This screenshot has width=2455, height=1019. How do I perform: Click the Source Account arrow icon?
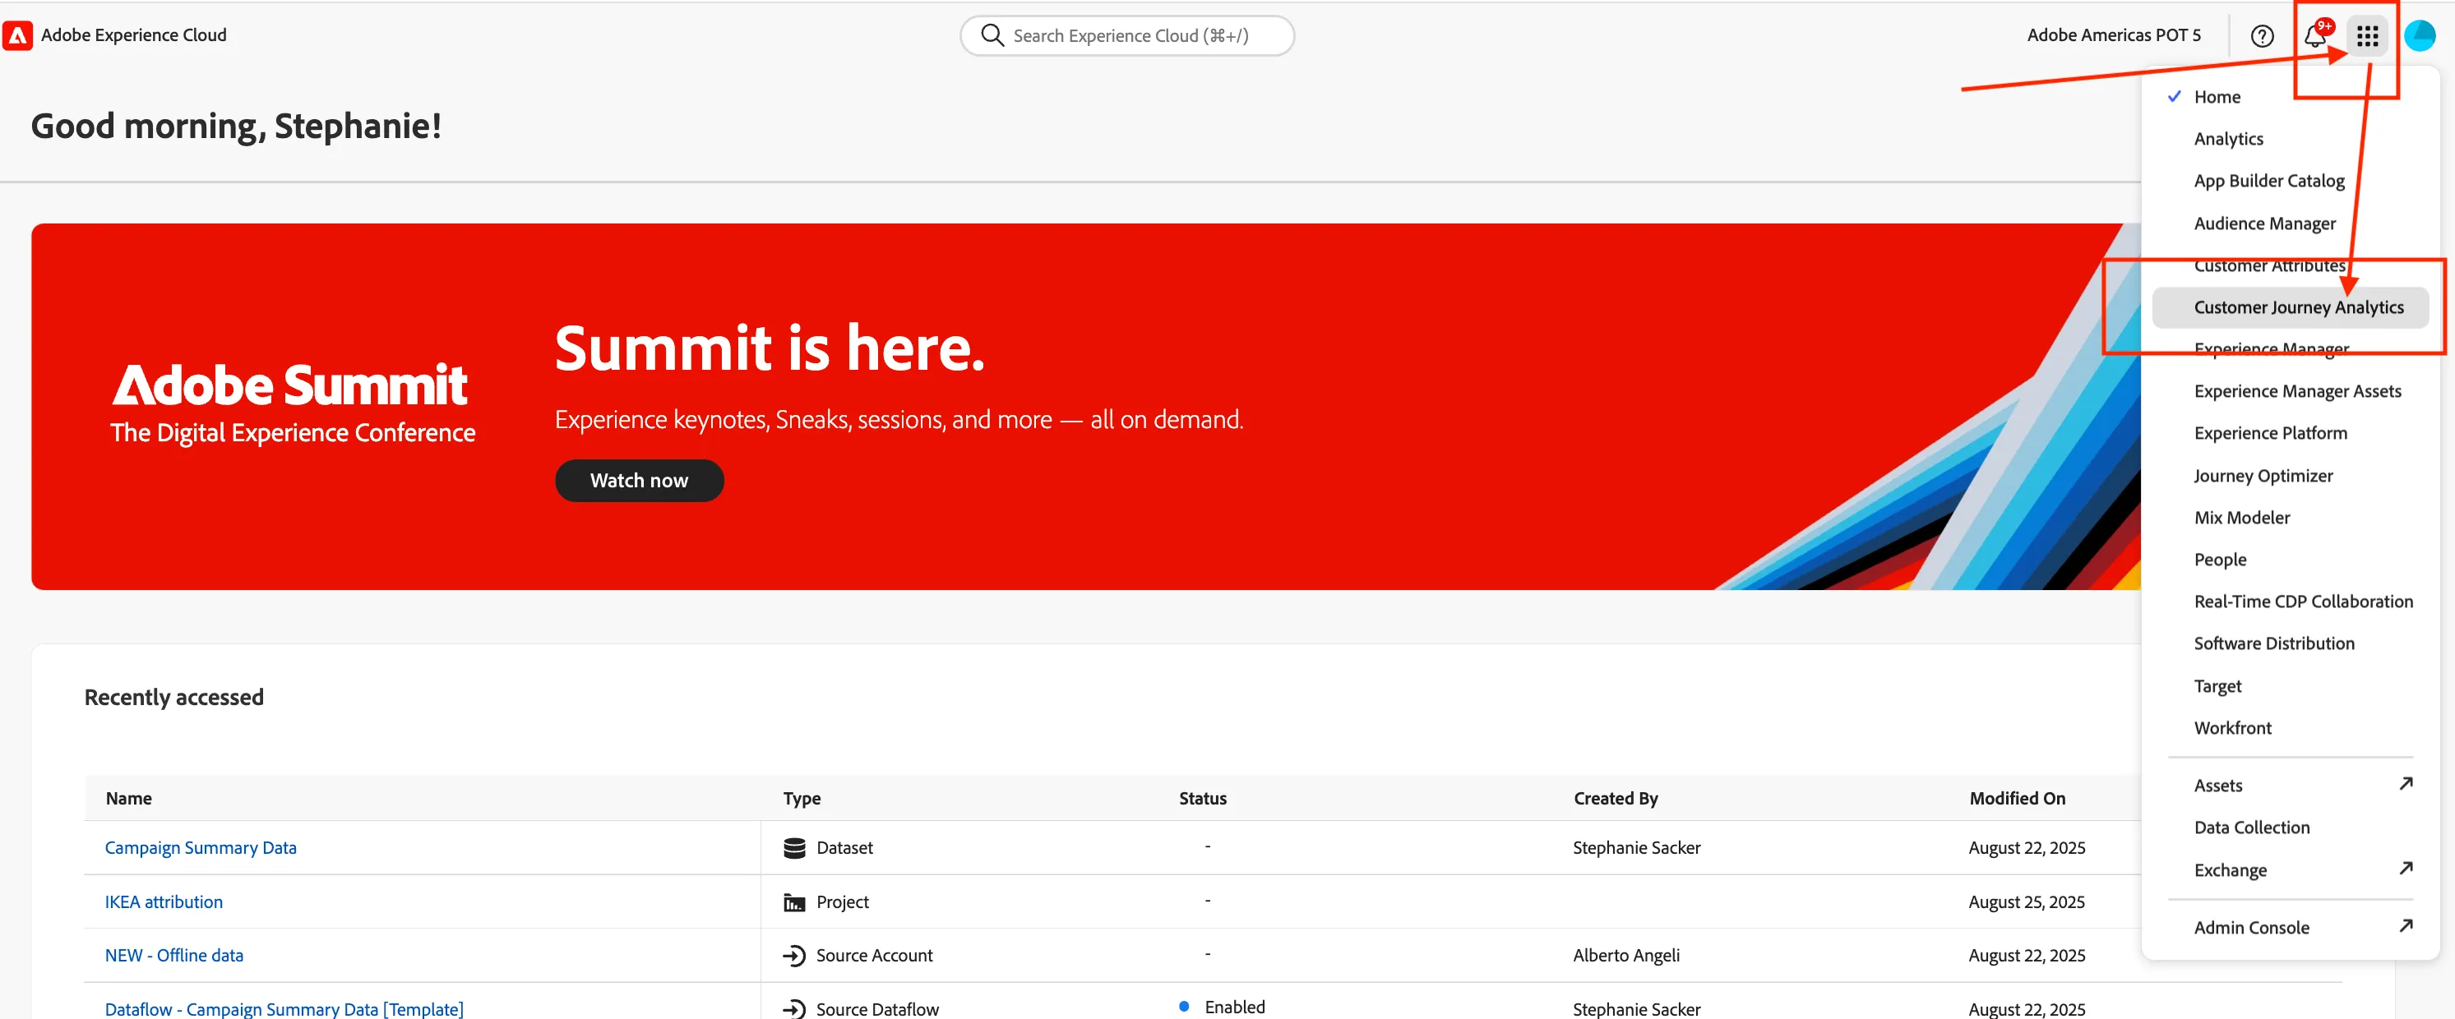[794, 955]
